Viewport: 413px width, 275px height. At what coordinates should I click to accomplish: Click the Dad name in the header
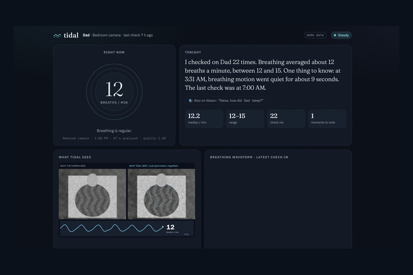[86, 35]
